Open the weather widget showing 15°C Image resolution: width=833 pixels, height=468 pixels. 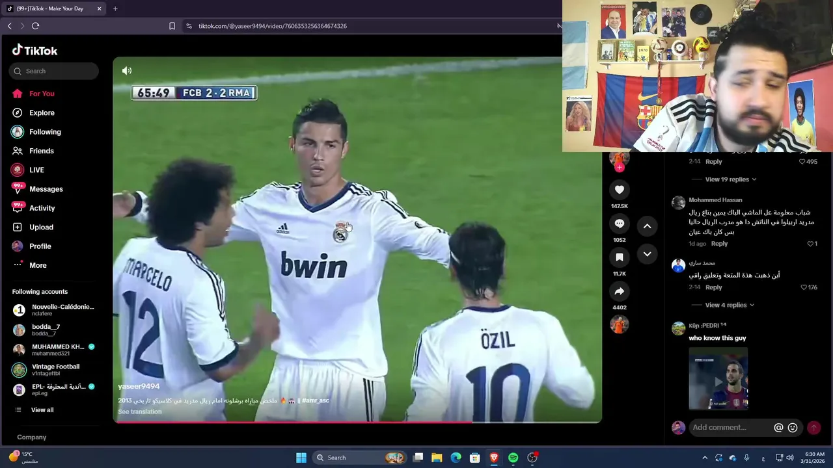[x=23, y=458]
